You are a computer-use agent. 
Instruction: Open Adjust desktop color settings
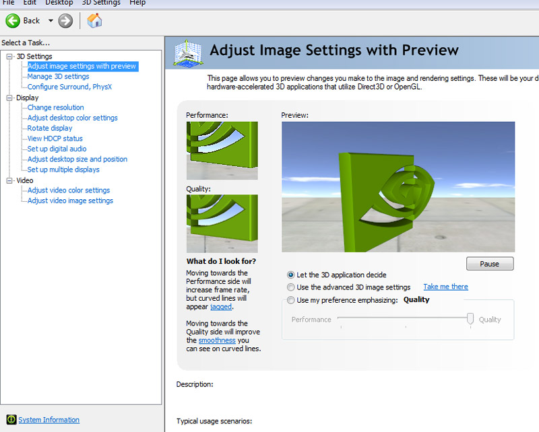click(72, 118)
